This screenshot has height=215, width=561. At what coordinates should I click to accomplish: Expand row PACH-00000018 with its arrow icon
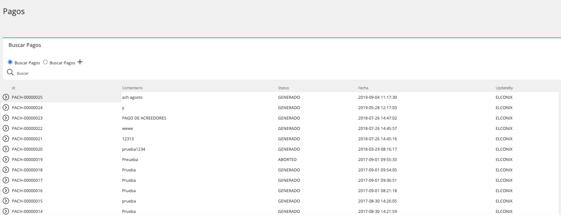point(6,170)
